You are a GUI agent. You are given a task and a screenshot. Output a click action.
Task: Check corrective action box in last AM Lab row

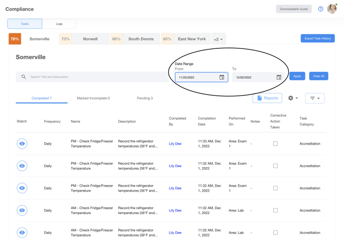coord(275,233)
